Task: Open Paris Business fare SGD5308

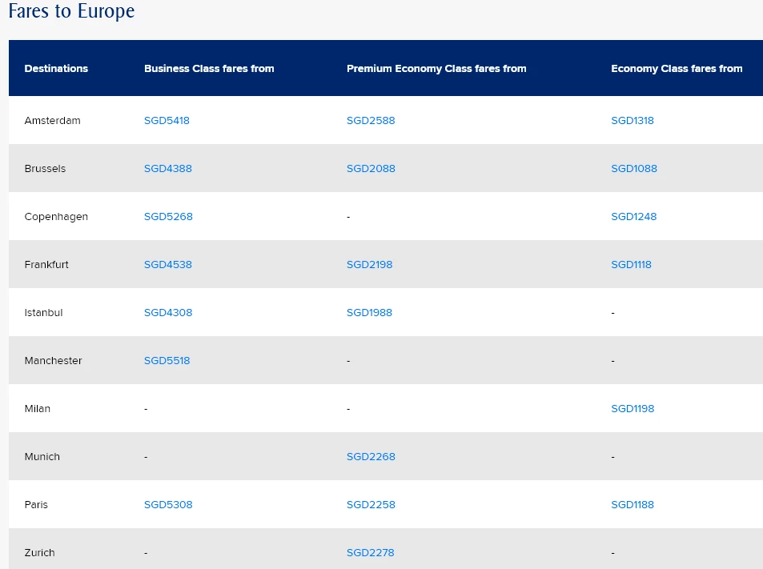Action: coord(168,505)
